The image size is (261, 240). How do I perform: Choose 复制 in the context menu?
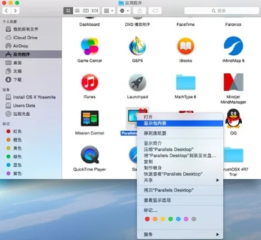click(x=180, y=161)
